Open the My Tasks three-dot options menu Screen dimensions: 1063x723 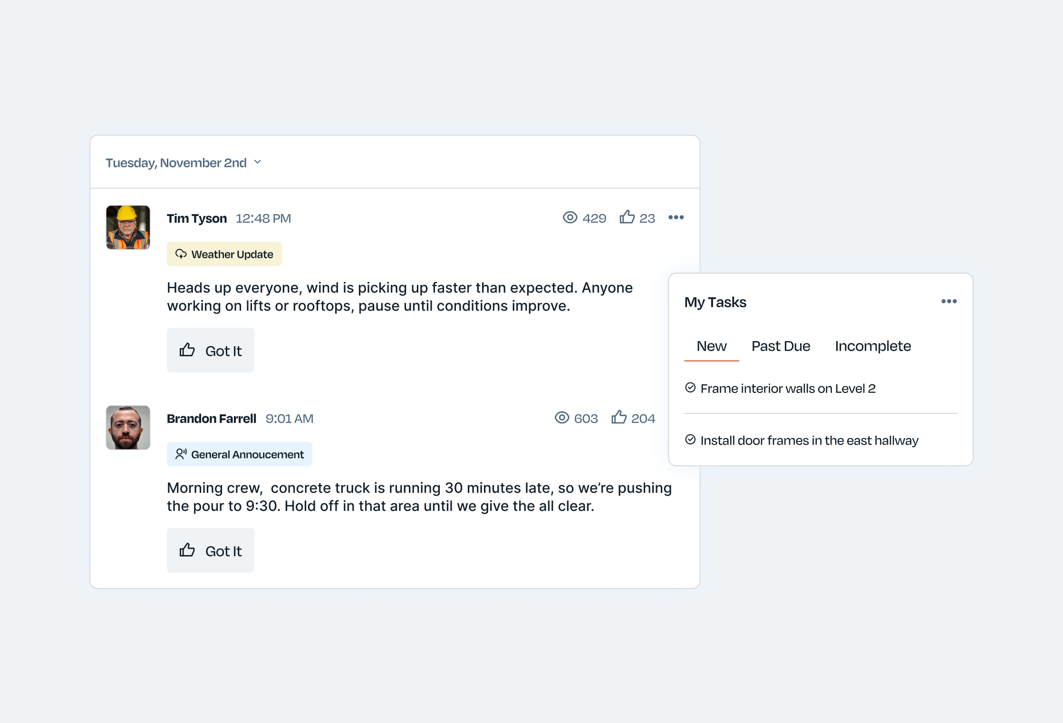(948, 302)
